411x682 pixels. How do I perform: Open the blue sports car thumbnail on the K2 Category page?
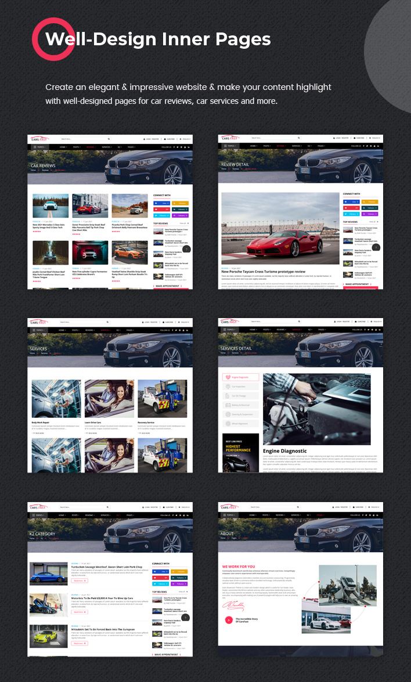pyautogui.click(x=49, y=573)
